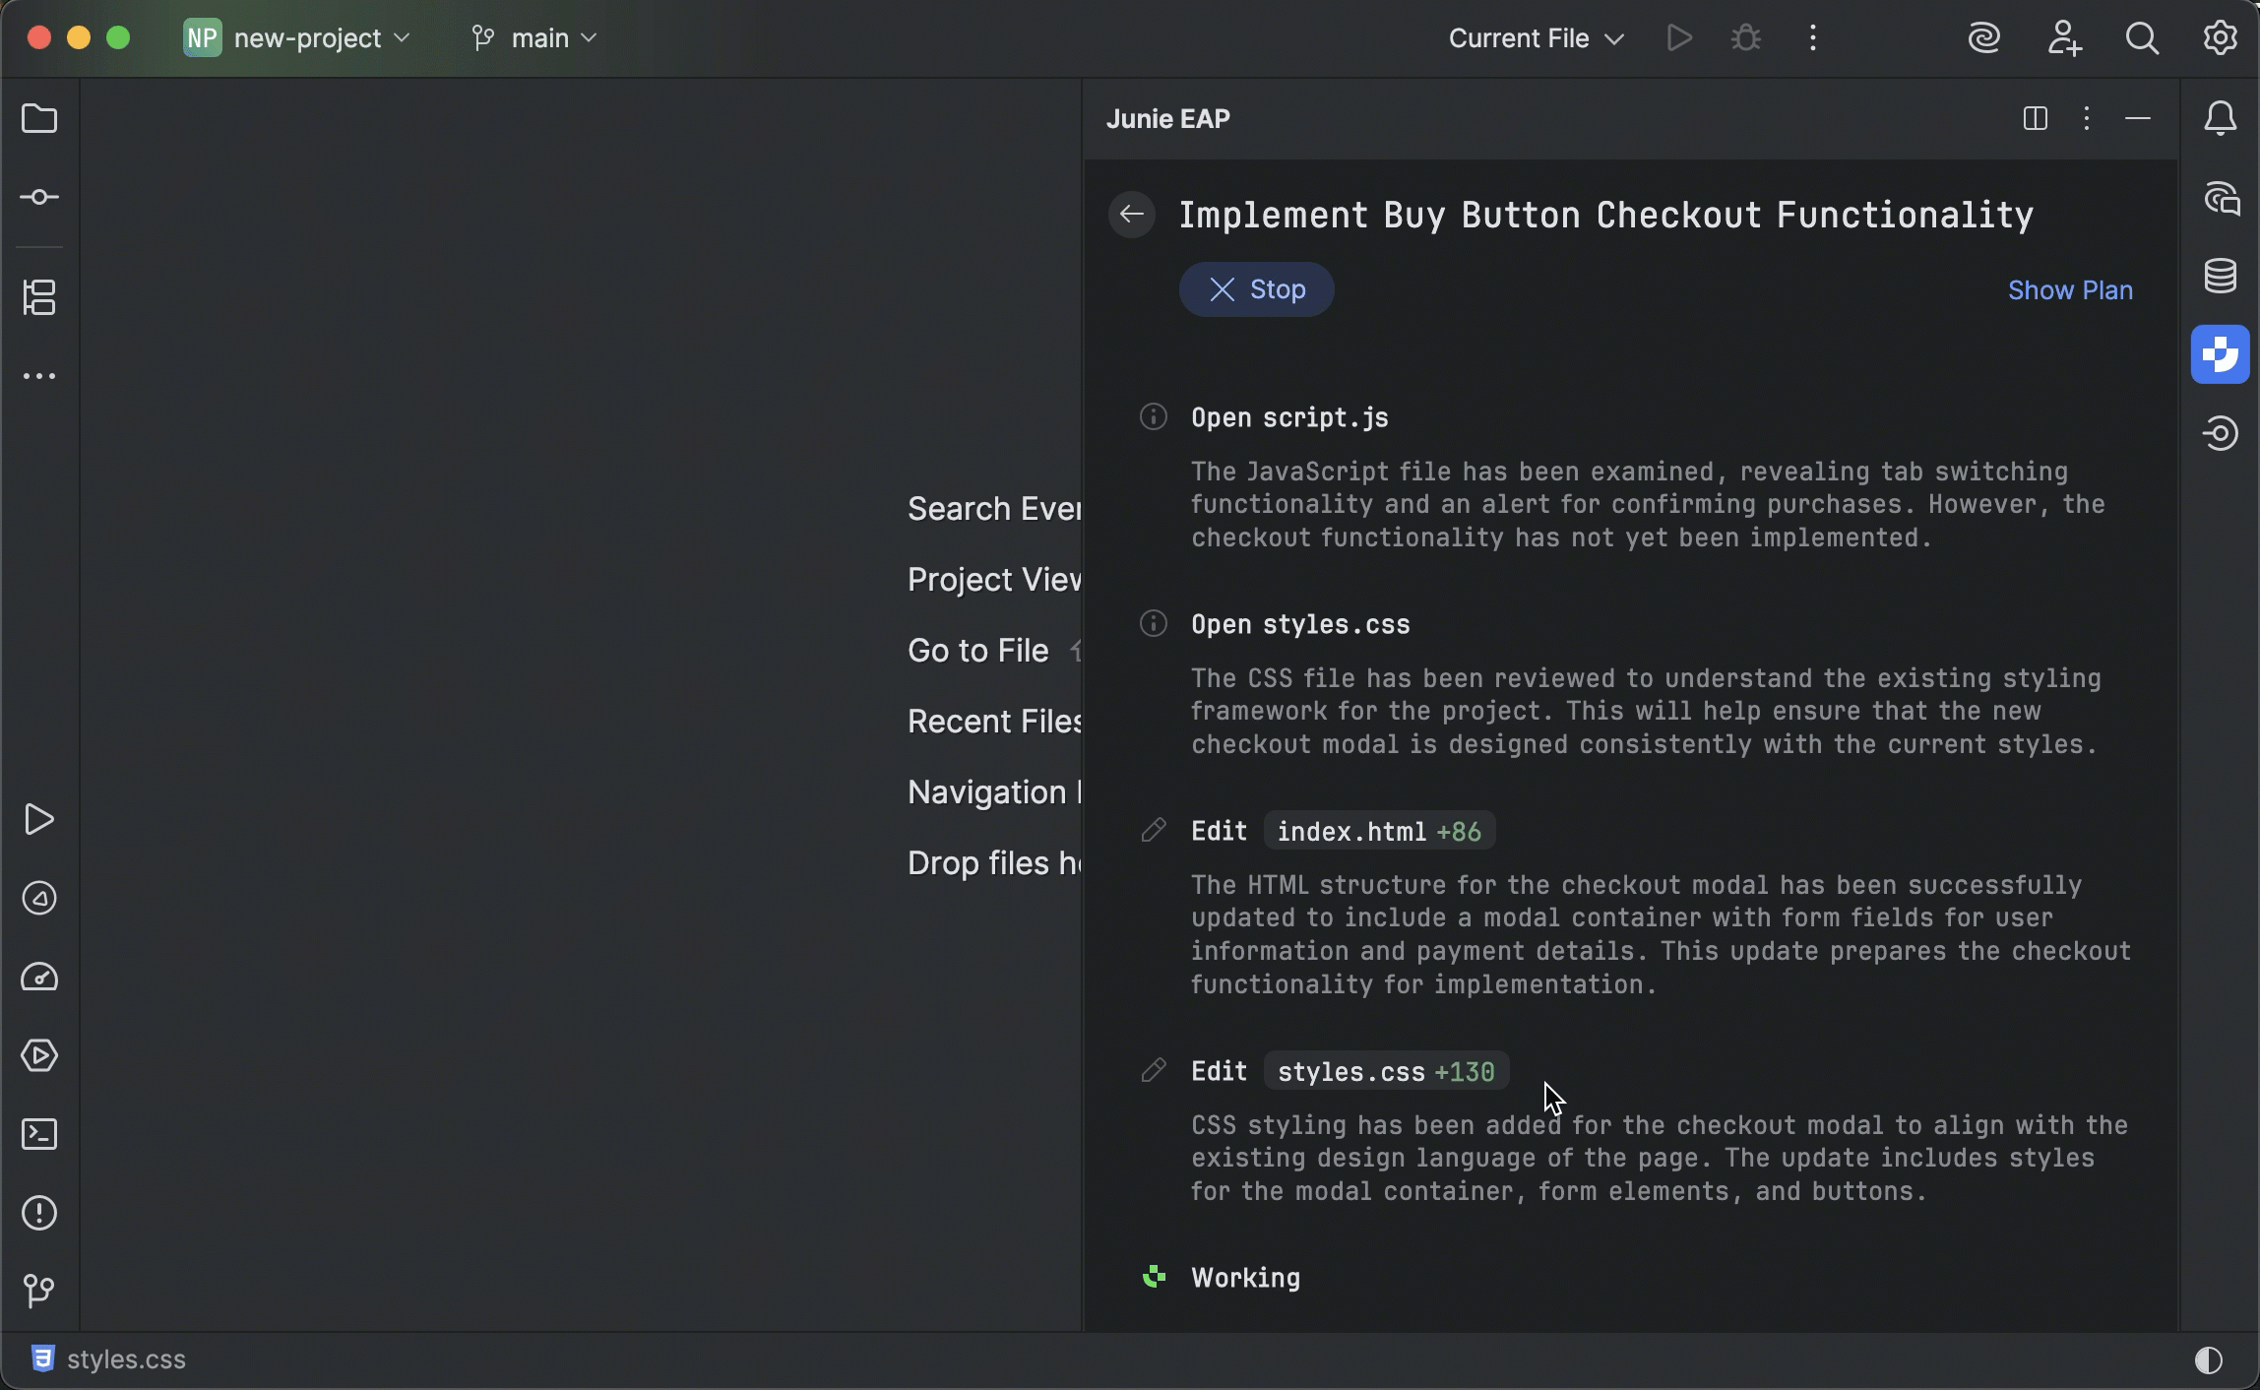
Task: Open the Problems tool window icon
Action: (39, 1213)
